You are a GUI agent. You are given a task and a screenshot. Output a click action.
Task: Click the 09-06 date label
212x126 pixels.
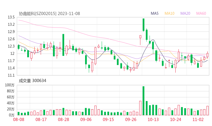pyautogui.click(x=86, y=119)
